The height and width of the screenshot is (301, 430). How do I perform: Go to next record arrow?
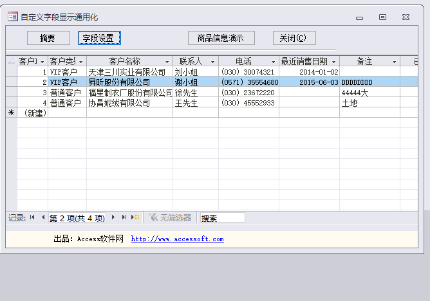(x=113, y=217)
